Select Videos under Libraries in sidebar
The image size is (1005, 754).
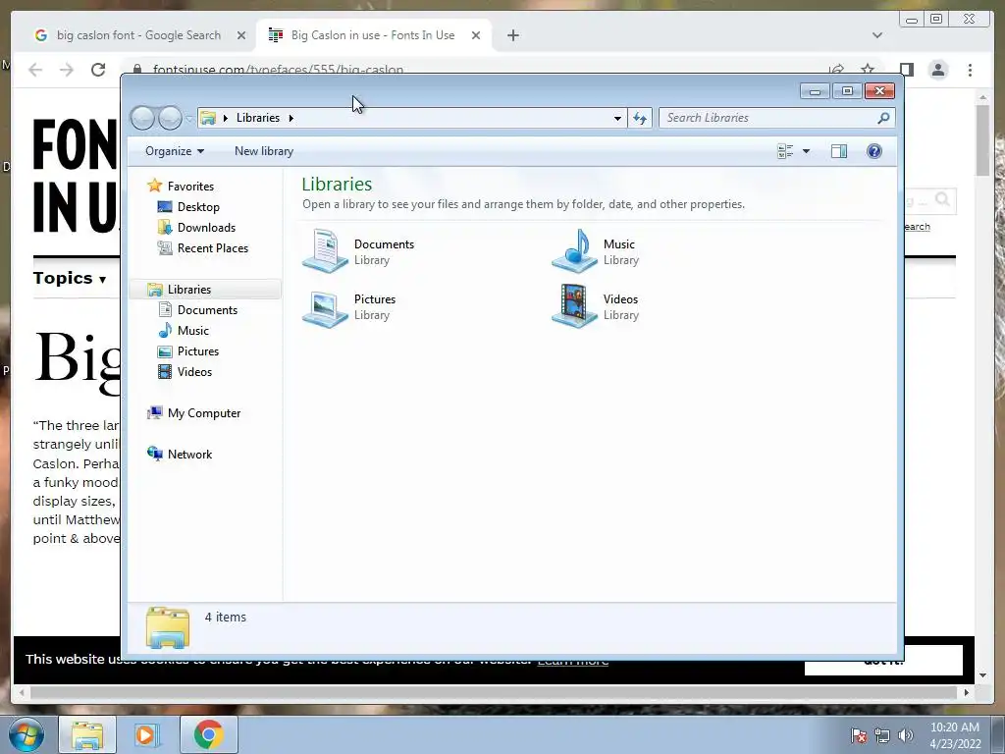tap(194, 372)
